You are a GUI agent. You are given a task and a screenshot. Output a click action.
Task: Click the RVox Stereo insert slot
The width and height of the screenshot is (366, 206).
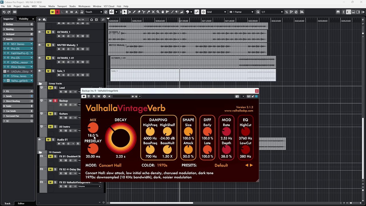click(18, 67)
